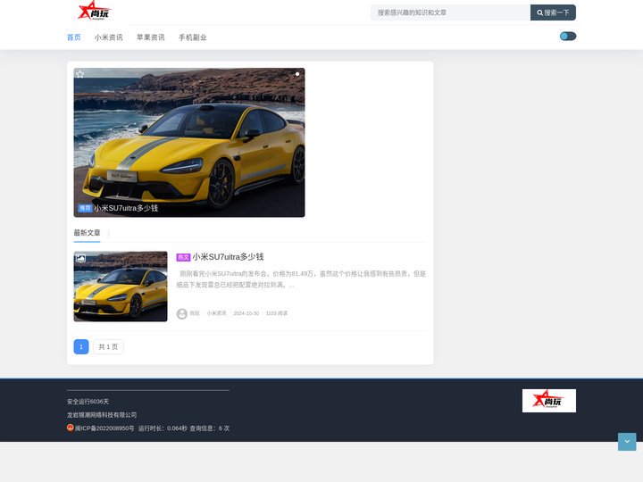Click the 推荐 tag on the banner
The image size is (643, 482).
tap(85, 208)
